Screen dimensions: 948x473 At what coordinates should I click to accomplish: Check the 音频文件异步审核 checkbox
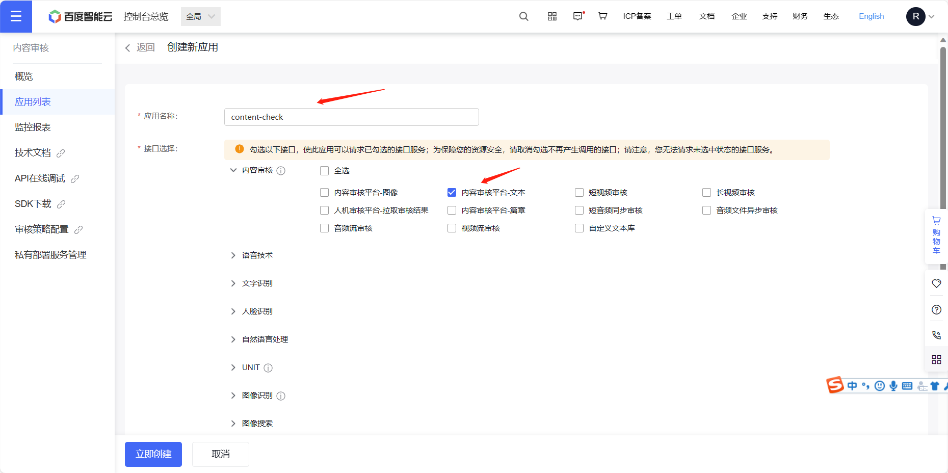pos(706,210)
